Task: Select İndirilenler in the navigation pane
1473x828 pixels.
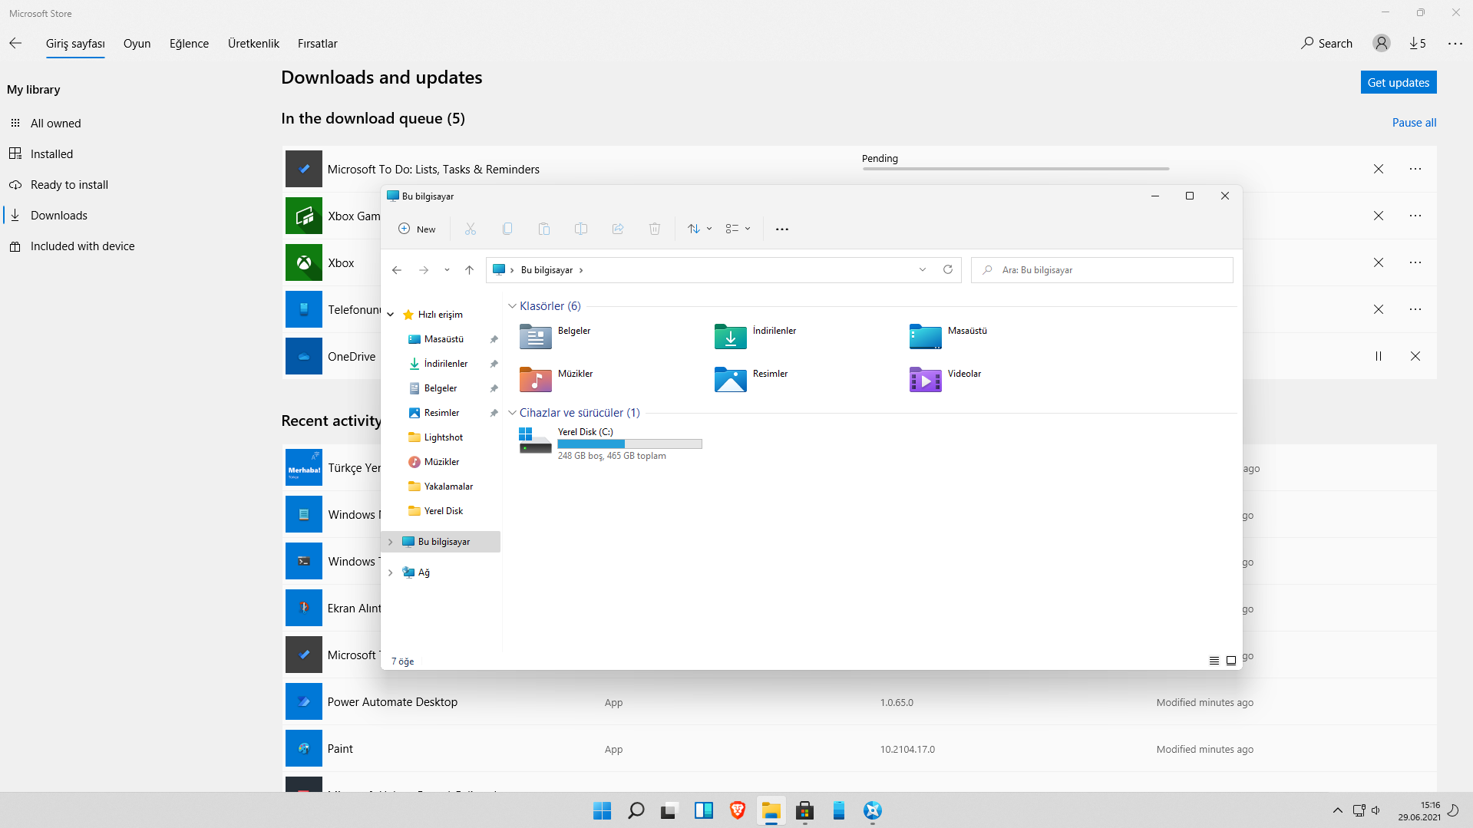Action: click(445, 364)
